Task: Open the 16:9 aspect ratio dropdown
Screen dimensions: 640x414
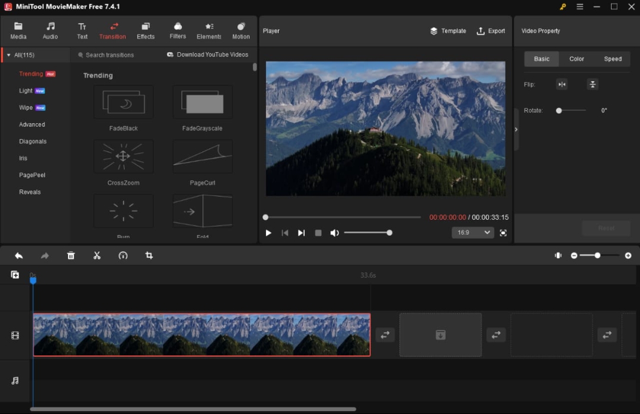Action: [x=472, y=233]
